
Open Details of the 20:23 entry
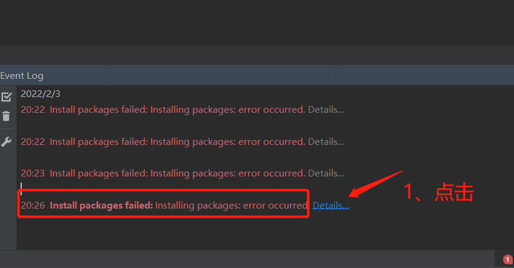(x=326, y=173)
